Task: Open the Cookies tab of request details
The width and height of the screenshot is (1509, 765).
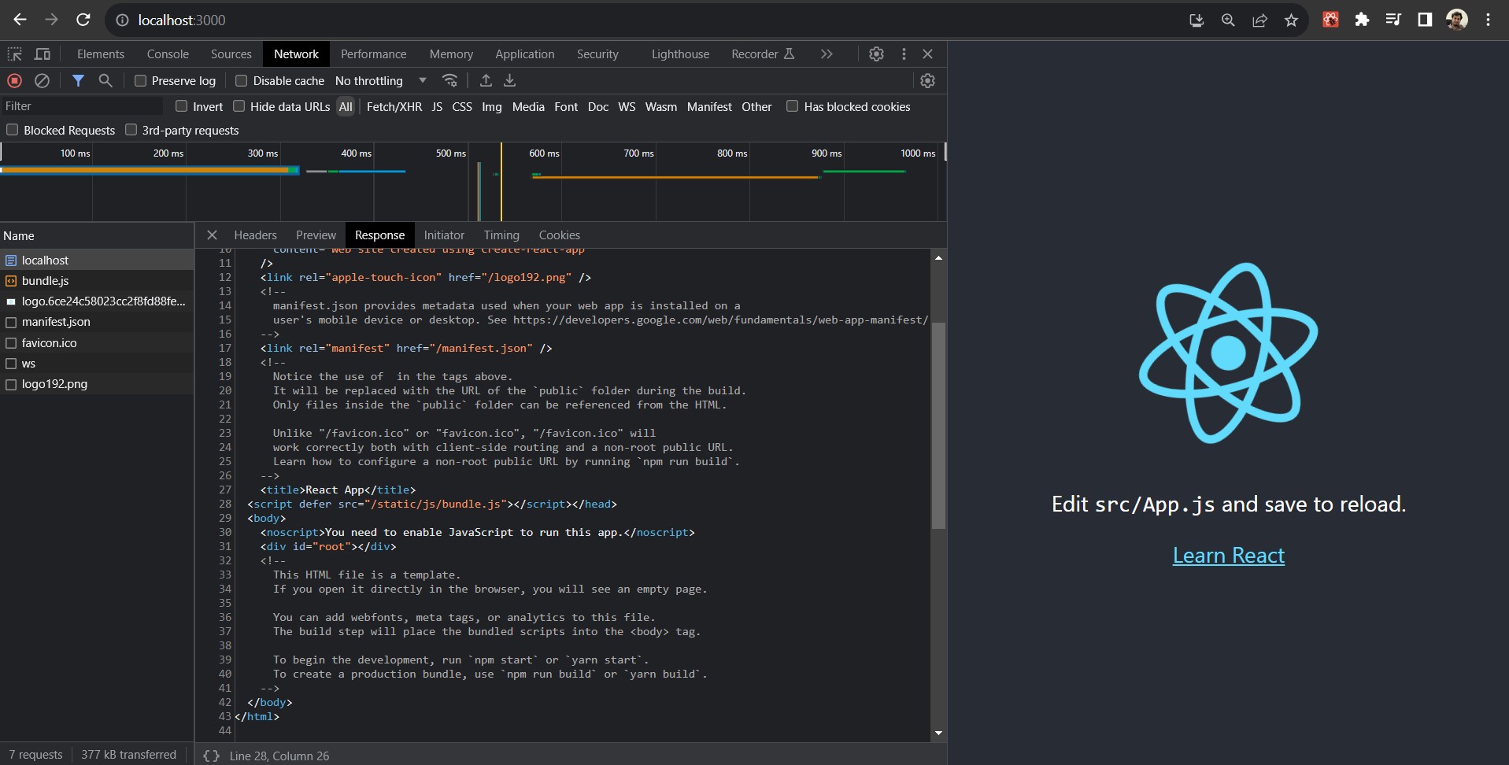Action: (559, 235)
